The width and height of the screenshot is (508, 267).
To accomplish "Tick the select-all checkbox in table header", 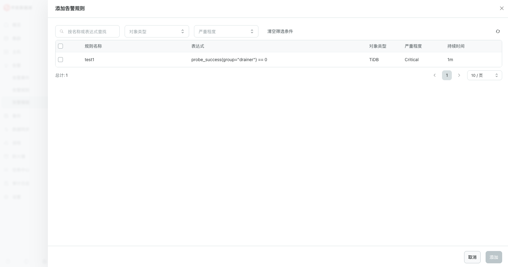I will point(60,46).
